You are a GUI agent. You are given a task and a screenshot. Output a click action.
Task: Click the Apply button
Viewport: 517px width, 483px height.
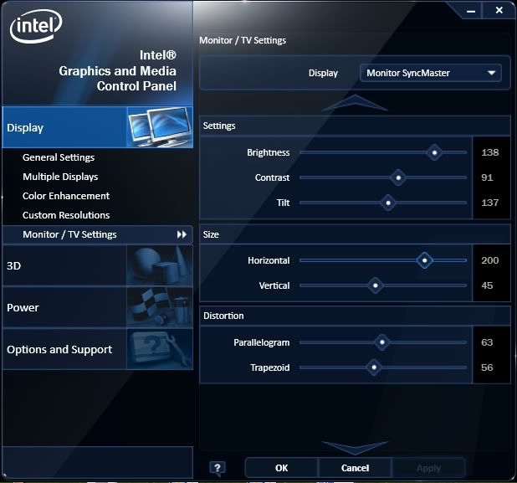[x=428, y=468]
